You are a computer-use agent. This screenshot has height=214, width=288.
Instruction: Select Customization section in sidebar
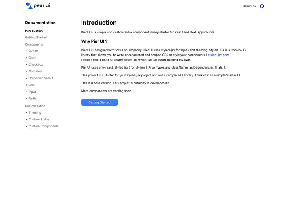tap(35, 106)
